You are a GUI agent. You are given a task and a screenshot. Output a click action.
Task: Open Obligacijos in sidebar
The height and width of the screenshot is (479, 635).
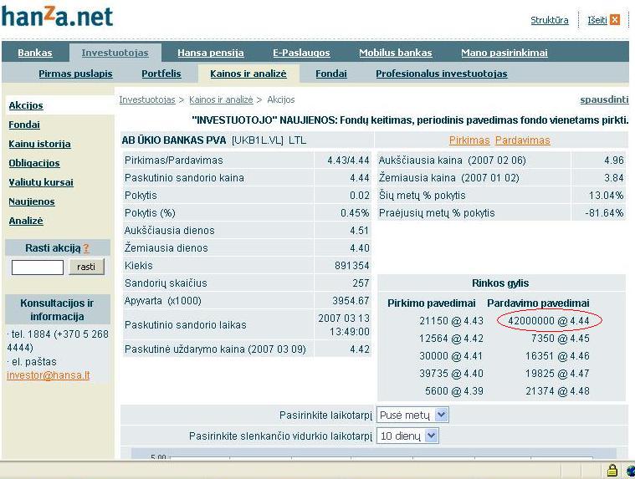pyautogui.click(x=34, y=163)
